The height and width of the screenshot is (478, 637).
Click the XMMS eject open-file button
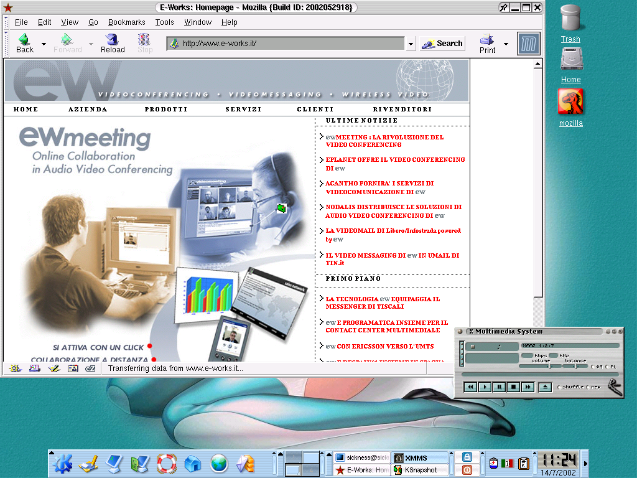pos(545,387)
